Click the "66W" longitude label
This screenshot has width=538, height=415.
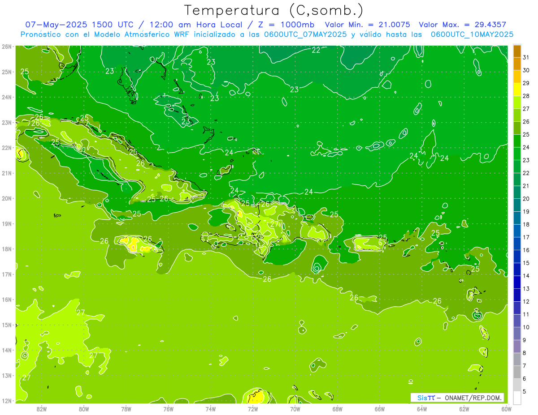pyautogui.click(x=380, y=409)
